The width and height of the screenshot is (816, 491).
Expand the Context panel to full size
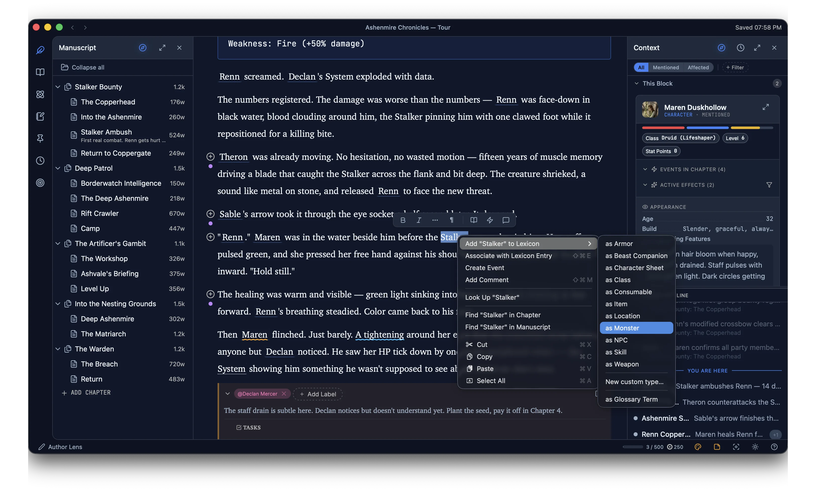(x=757, y=48)
